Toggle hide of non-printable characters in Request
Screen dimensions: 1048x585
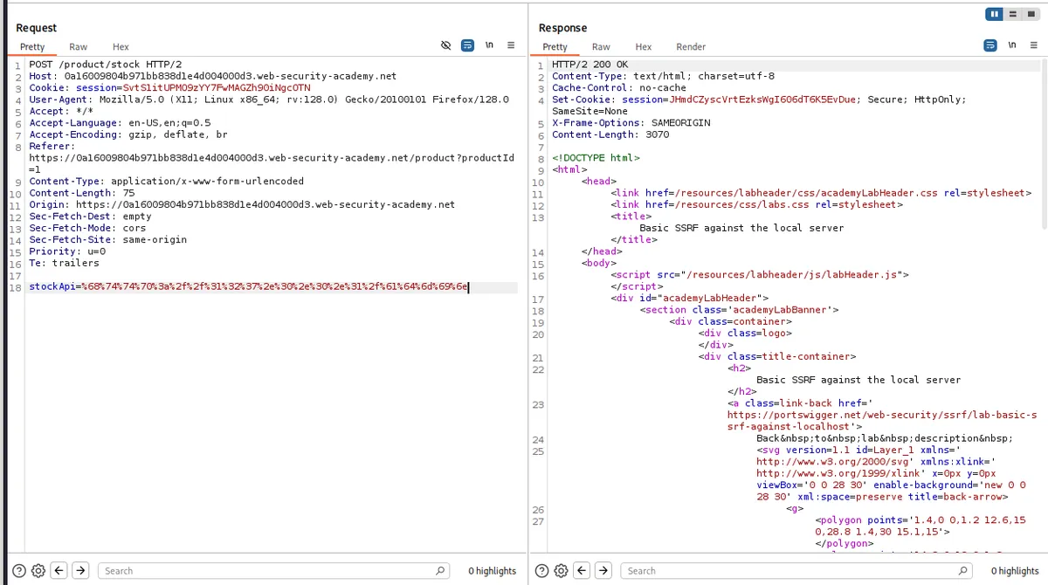point(445,45)
